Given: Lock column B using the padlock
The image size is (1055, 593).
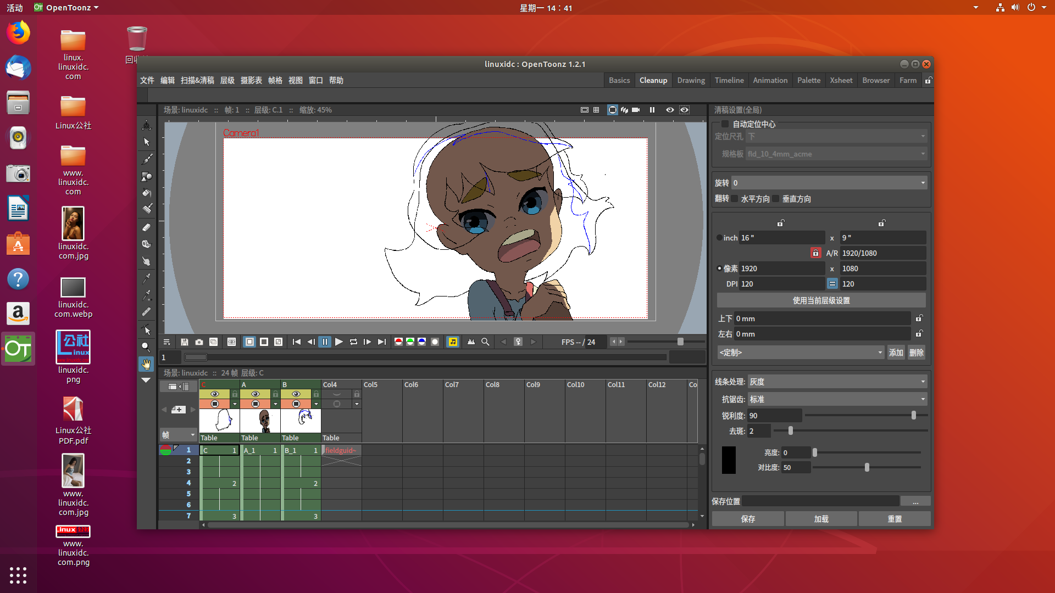Looking at the screenshot, I should [316, 394].
